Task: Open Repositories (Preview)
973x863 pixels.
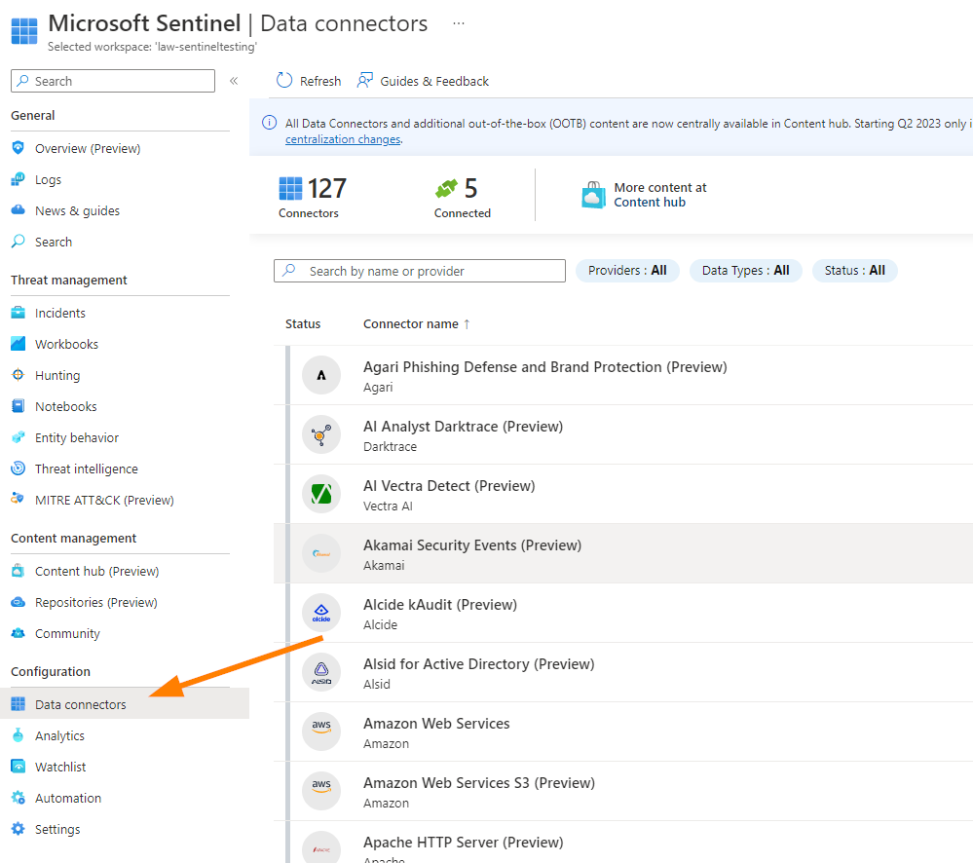Action: (96, 602)
